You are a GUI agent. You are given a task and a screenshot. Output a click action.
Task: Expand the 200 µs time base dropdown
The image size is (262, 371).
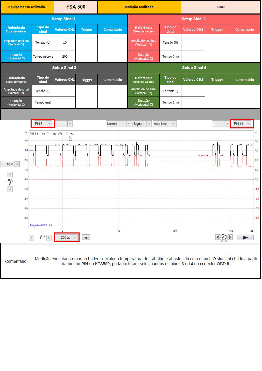point(75,237)
